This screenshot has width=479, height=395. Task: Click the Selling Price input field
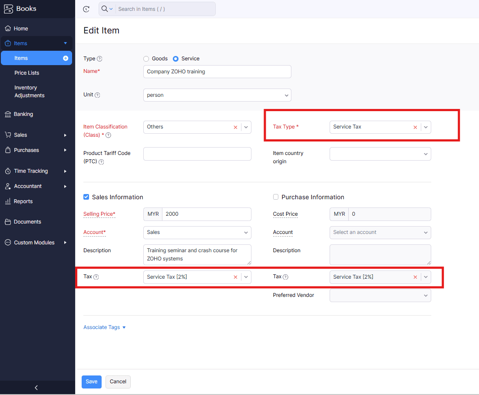coord(207,214)
